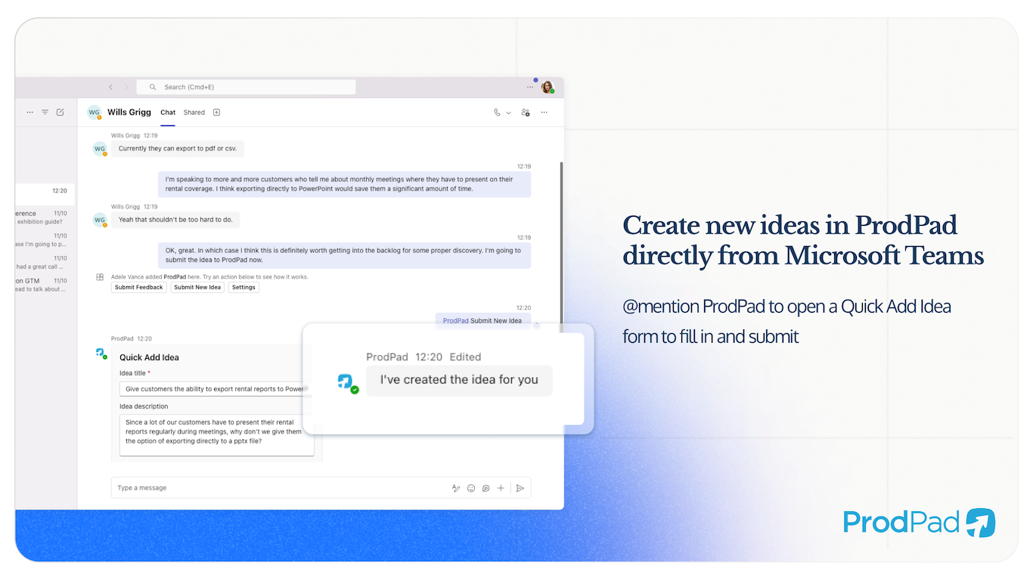Click the ProdPad Settings action button
Screen dimensions: 1033x580
(x=244, y=287)
